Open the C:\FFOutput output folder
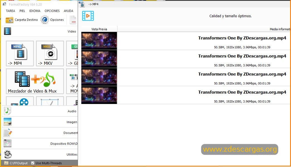 click(x=16, y=163)
